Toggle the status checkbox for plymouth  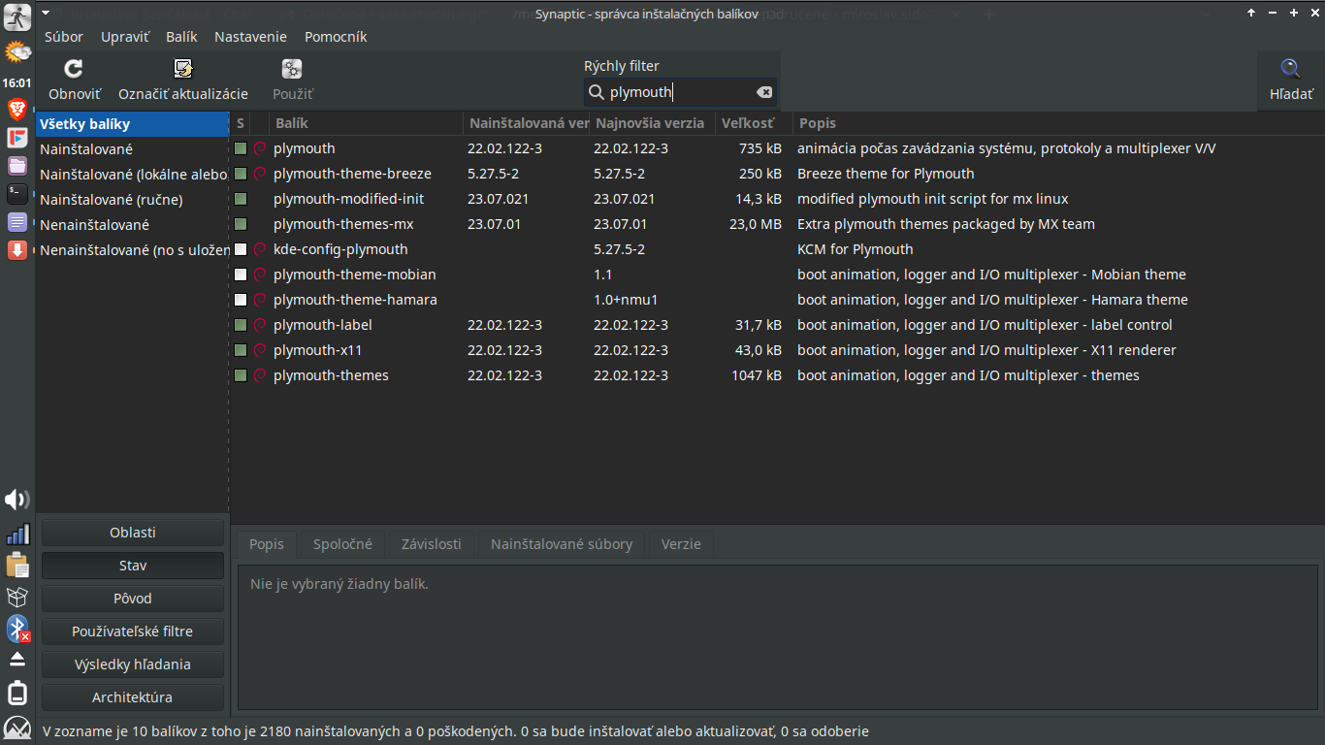tap(241, 148)
